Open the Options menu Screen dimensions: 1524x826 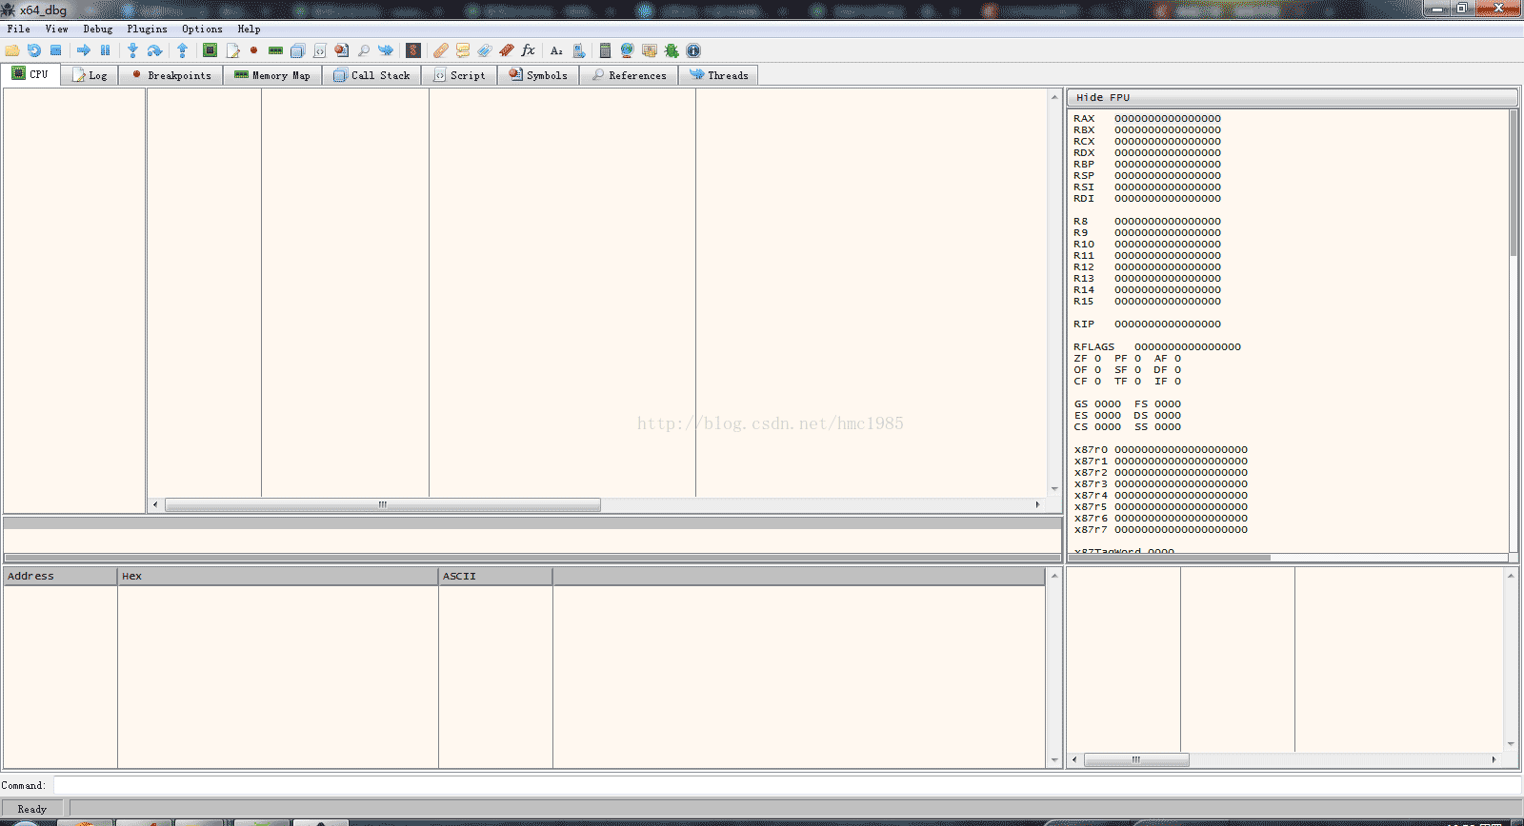click(202, 29)
